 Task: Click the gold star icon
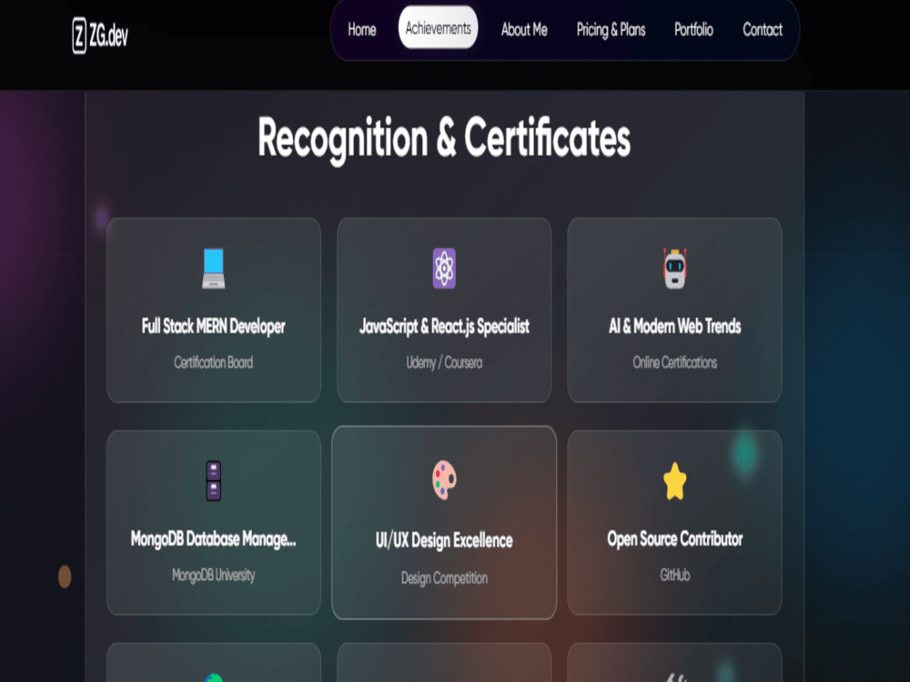pyautogui.click(x=675, y=481)
